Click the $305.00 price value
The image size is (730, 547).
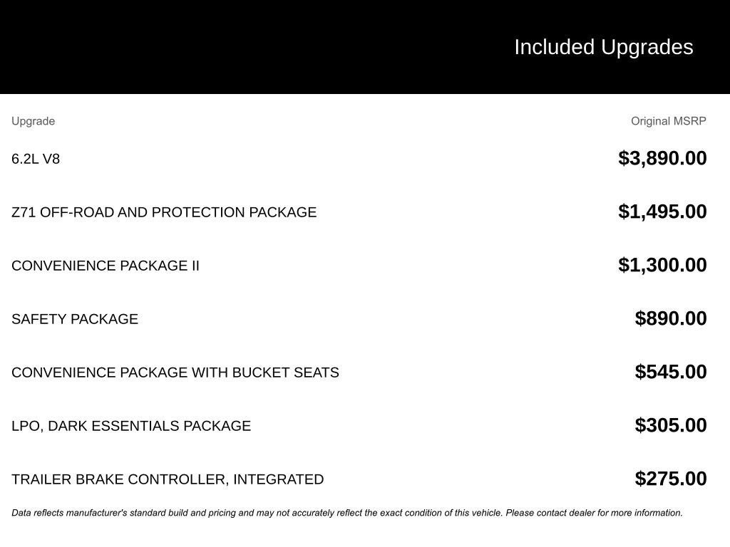point(671,426)
